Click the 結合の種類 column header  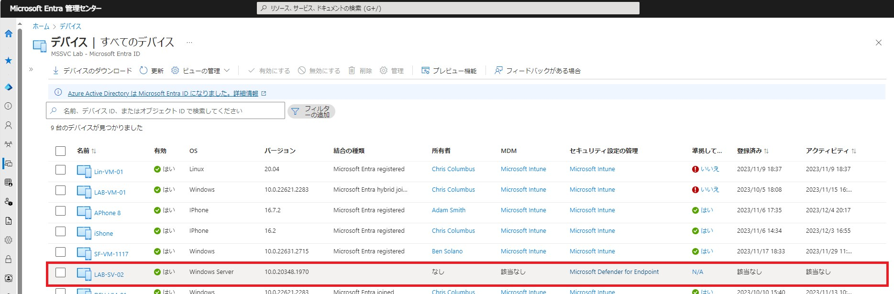pos(349,151)
